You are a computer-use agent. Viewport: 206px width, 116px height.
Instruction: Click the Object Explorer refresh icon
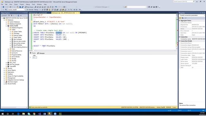(x=18, y=15)
